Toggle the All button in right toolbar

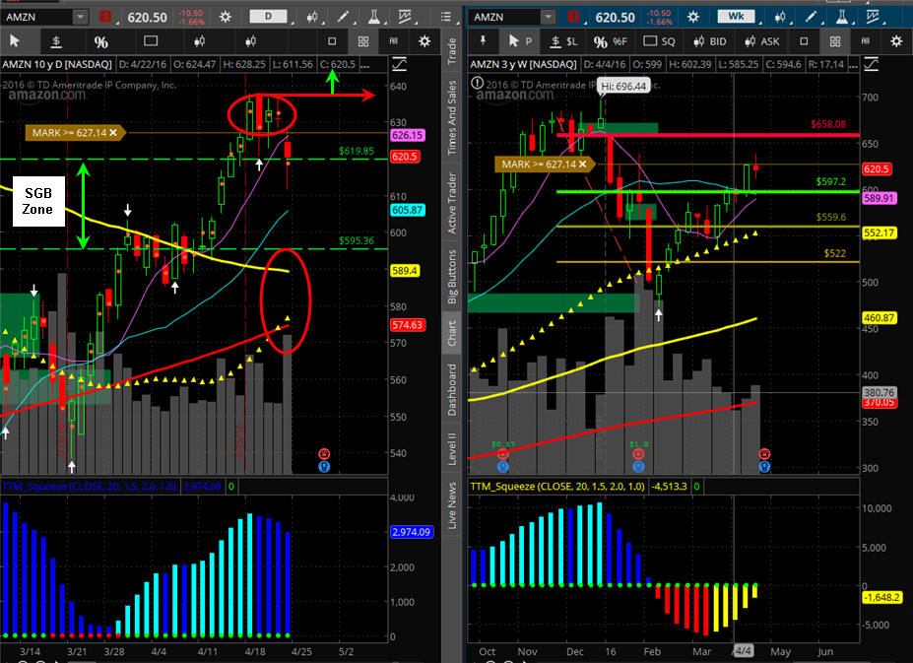pyautogui.click(x=866, y=40)
